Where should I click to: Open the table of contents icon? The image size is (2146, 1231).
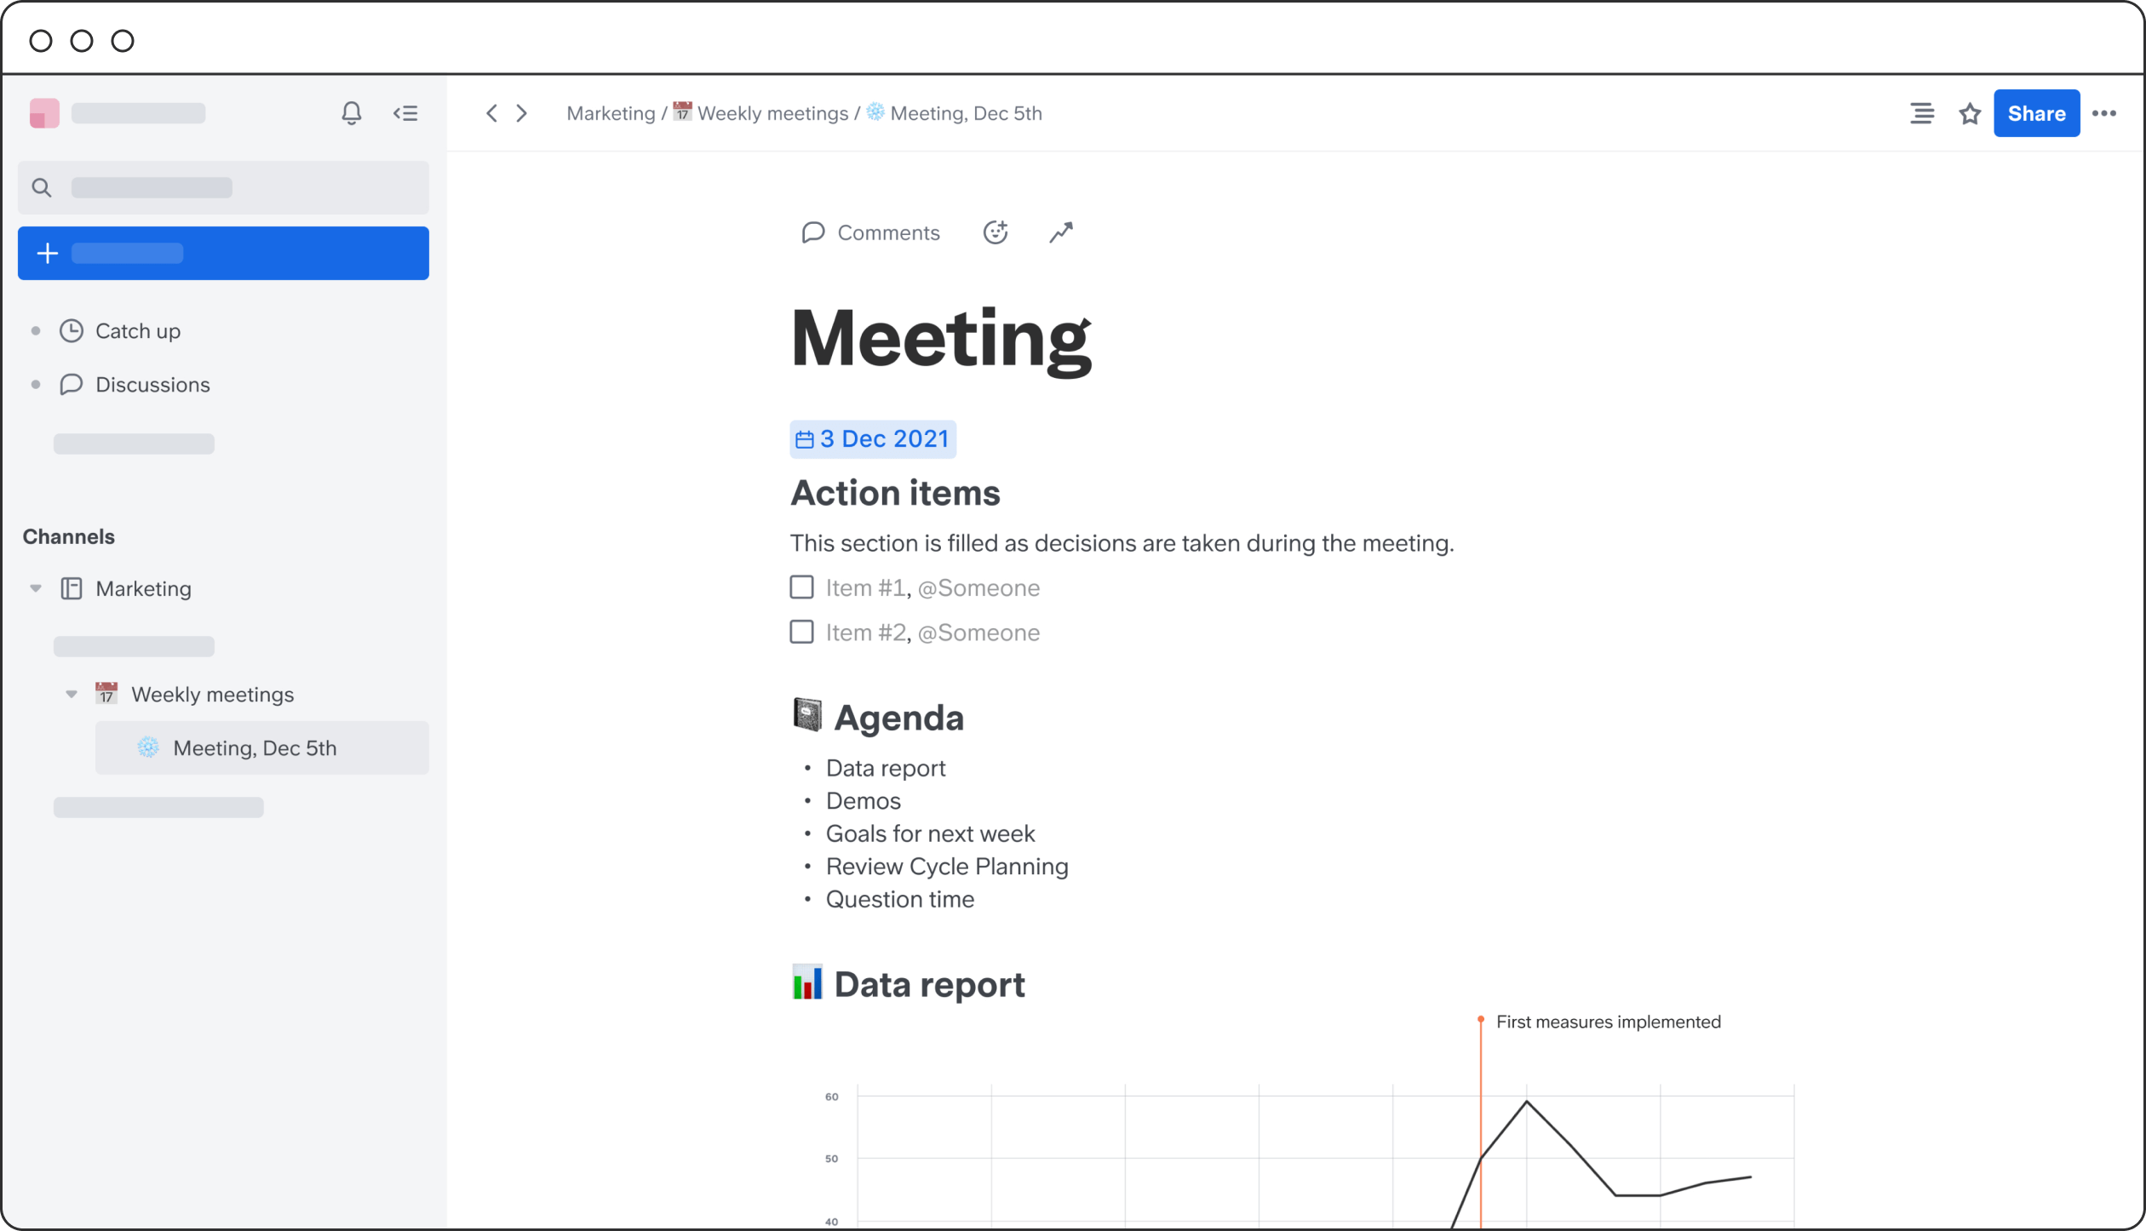[1921, 113]
